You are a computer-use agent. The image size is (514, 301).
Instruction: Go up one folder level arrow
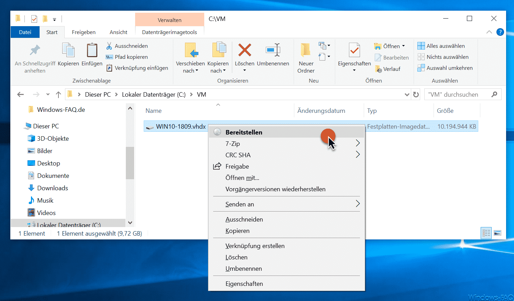point(58,94)
